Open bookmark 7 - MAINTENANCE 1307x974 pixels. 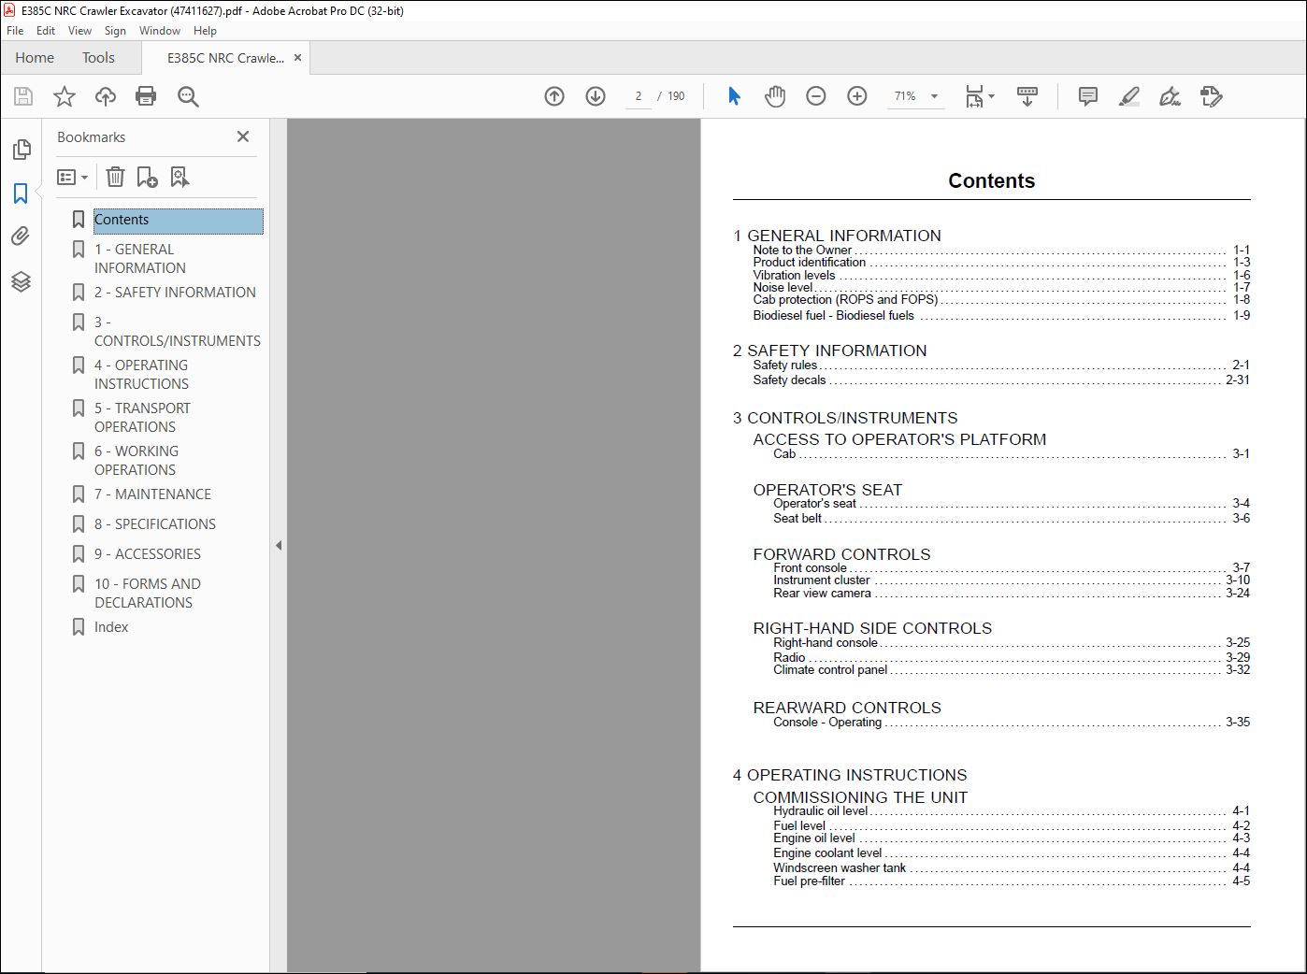(152, 494)
